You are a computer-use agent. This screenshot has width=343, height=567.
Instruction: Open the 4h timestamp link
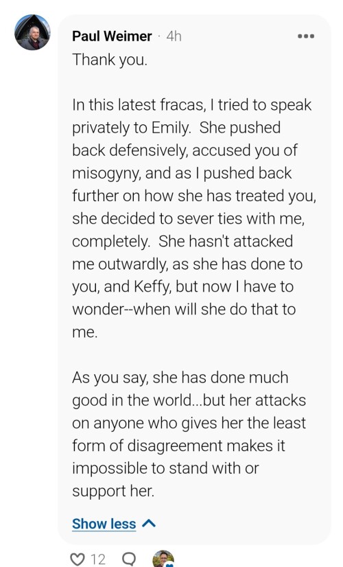pyautogui.click(x=174, y=36)
